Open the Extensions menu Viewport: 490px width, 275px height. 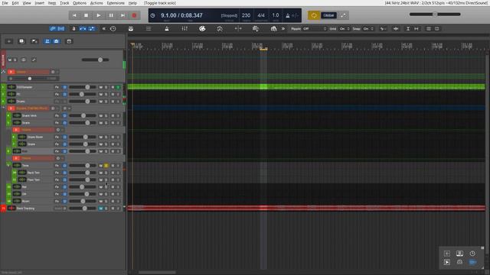point(116,3)
